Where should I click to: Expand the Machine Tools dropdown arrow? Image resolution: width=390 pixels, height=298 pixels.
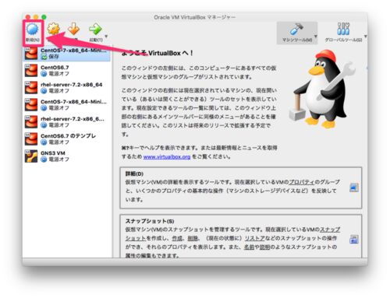point(316,37)
